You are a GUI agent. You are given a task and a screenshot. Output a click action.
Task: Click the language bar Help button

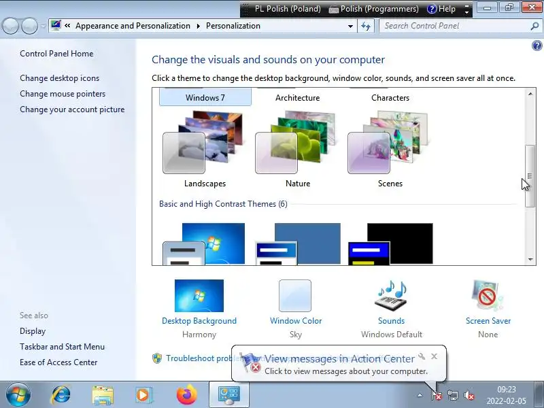(441, 9)
